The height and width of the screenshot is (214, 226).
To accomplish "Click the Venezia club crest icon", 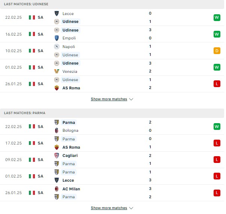I will pyautogui.click(x=57, y=71).
